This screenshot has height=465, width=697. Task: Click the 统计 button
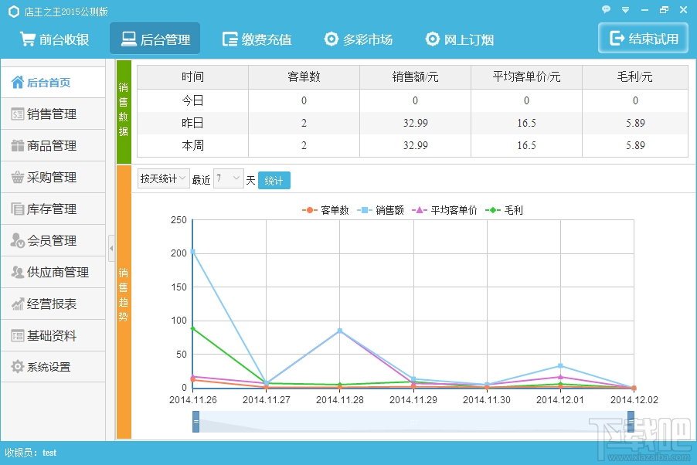pos(274,181)
